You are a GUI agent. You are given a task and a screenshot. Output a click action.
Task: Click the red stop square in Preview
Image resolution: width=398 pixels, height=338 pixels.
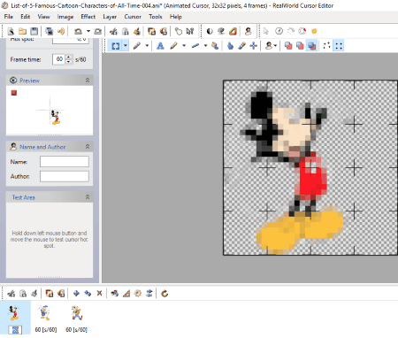coord(14,93)
